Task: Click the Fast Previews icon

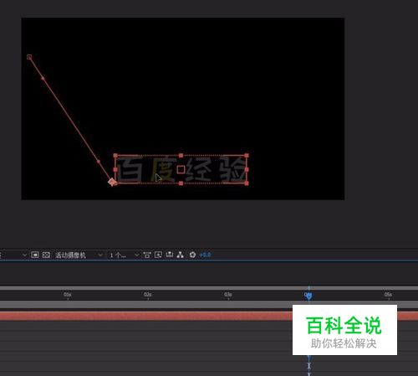Action: click(158, 255)
